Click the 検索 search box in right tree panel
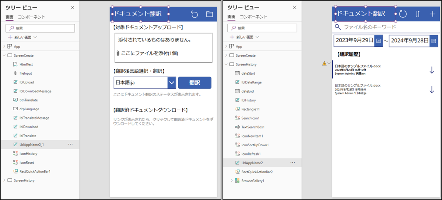The image size is (442, 200). (x=262, y=28)
